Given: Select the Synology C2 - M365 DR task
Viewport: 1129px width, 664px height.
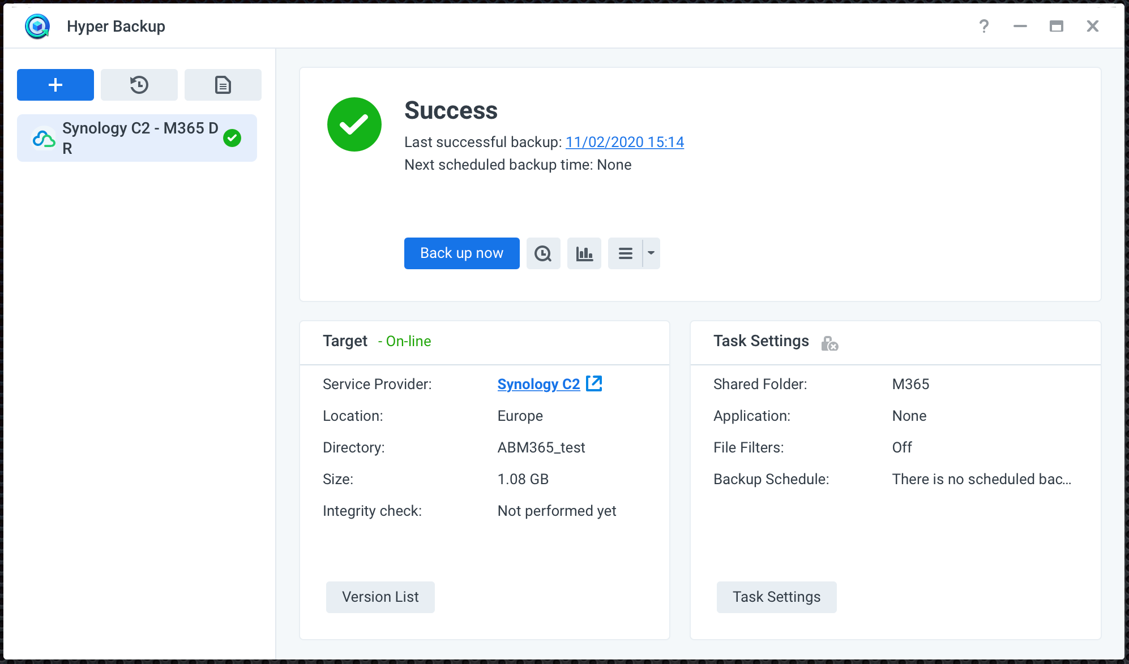Looking at the screenshot, I should tap(137, 138).
